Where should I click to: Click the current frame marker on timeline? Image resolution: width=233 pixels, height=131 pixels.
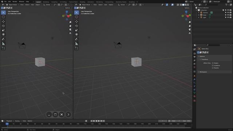(x=7, y=124)
